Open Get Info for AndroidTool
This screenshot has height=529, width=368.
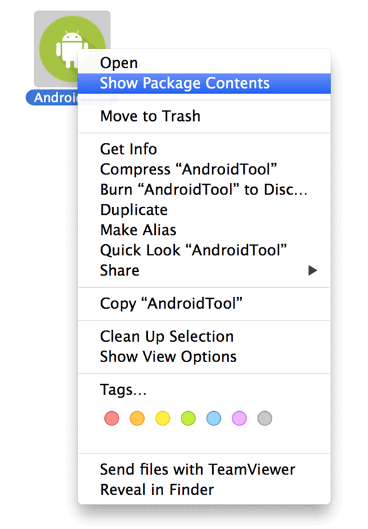coord(128,149)
